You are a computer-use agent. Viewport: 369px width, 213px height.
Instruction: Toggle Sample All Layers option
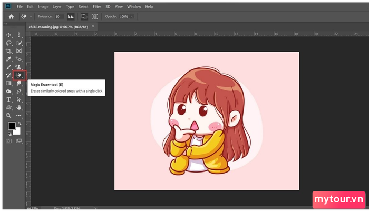[x=95, y=16]
